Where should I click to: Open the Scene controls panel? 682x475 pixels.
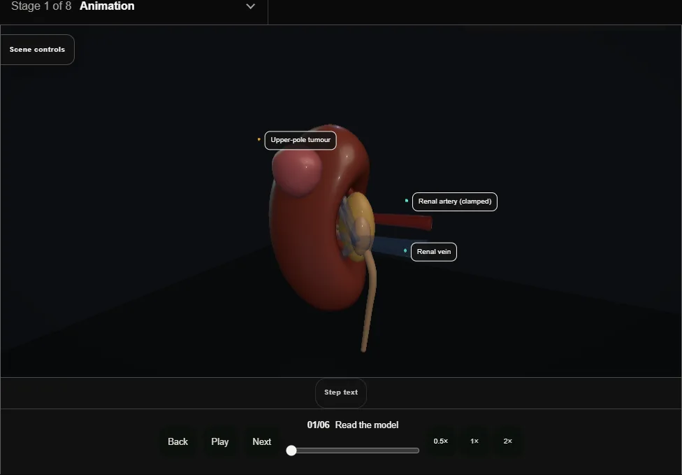pyautogui.click(x=38, y=50)
